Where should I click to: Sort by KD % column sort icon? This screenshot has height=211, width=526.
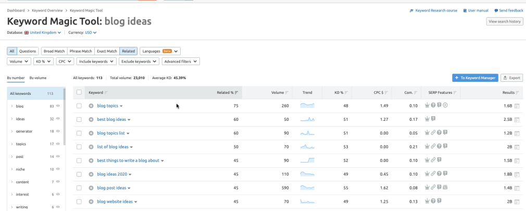point(346,93)
